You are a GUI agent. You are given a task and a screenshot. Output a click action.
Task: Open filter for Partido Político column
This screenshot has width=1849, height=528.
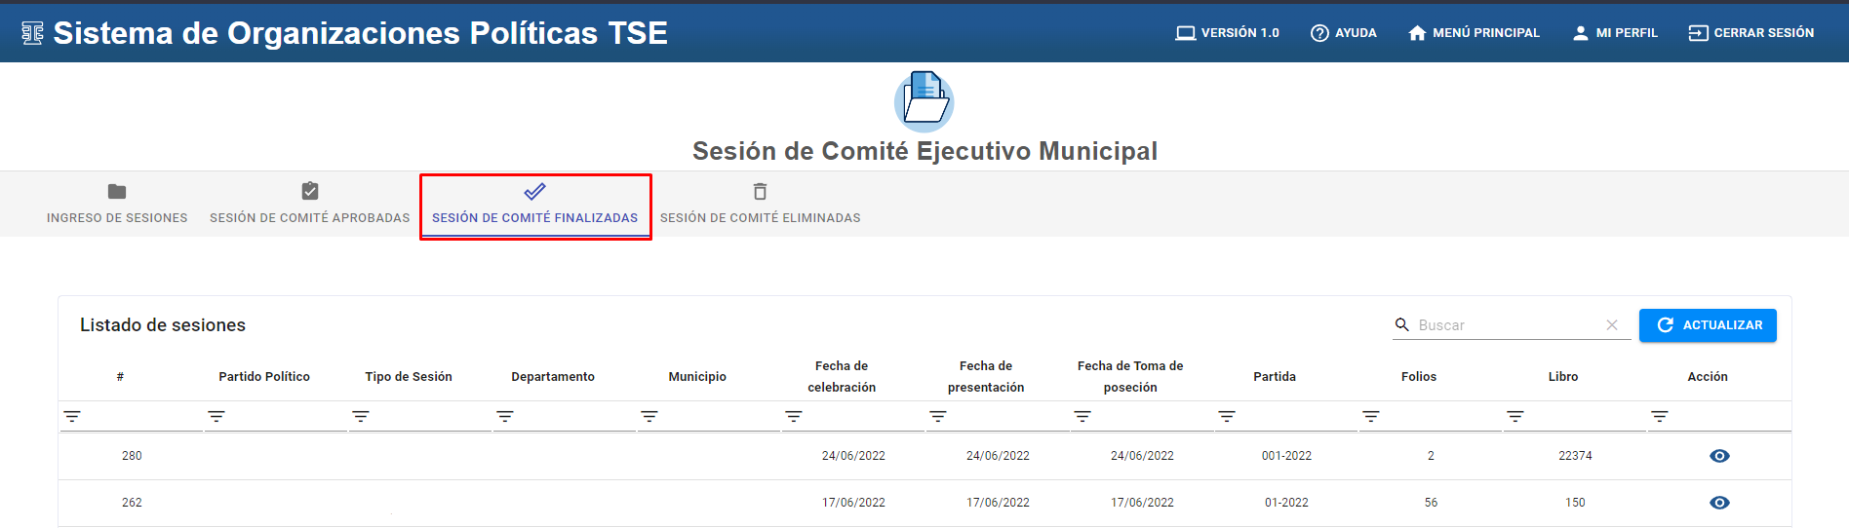coord(216,417)
